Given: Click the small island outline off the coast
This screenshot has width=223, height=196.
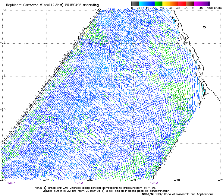Looking at the screenshot, I should (x=204, y=27).
